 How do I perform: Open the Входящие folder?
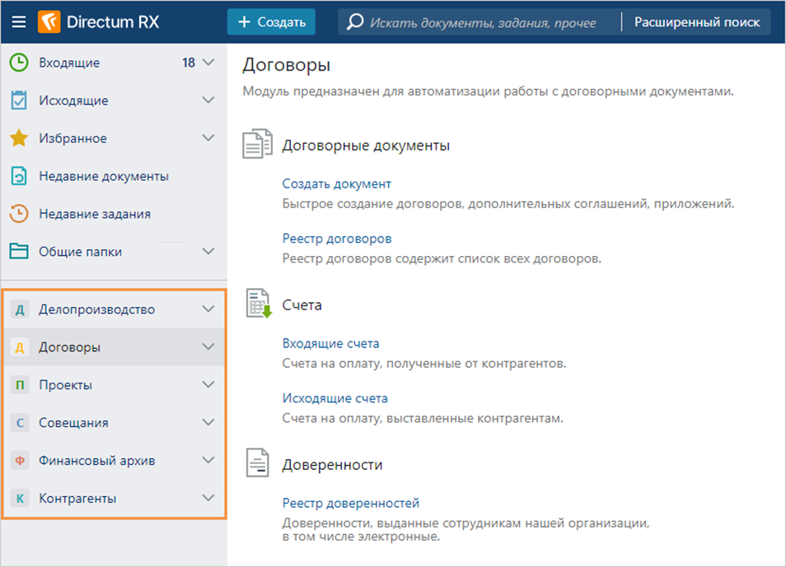(69, 63)
